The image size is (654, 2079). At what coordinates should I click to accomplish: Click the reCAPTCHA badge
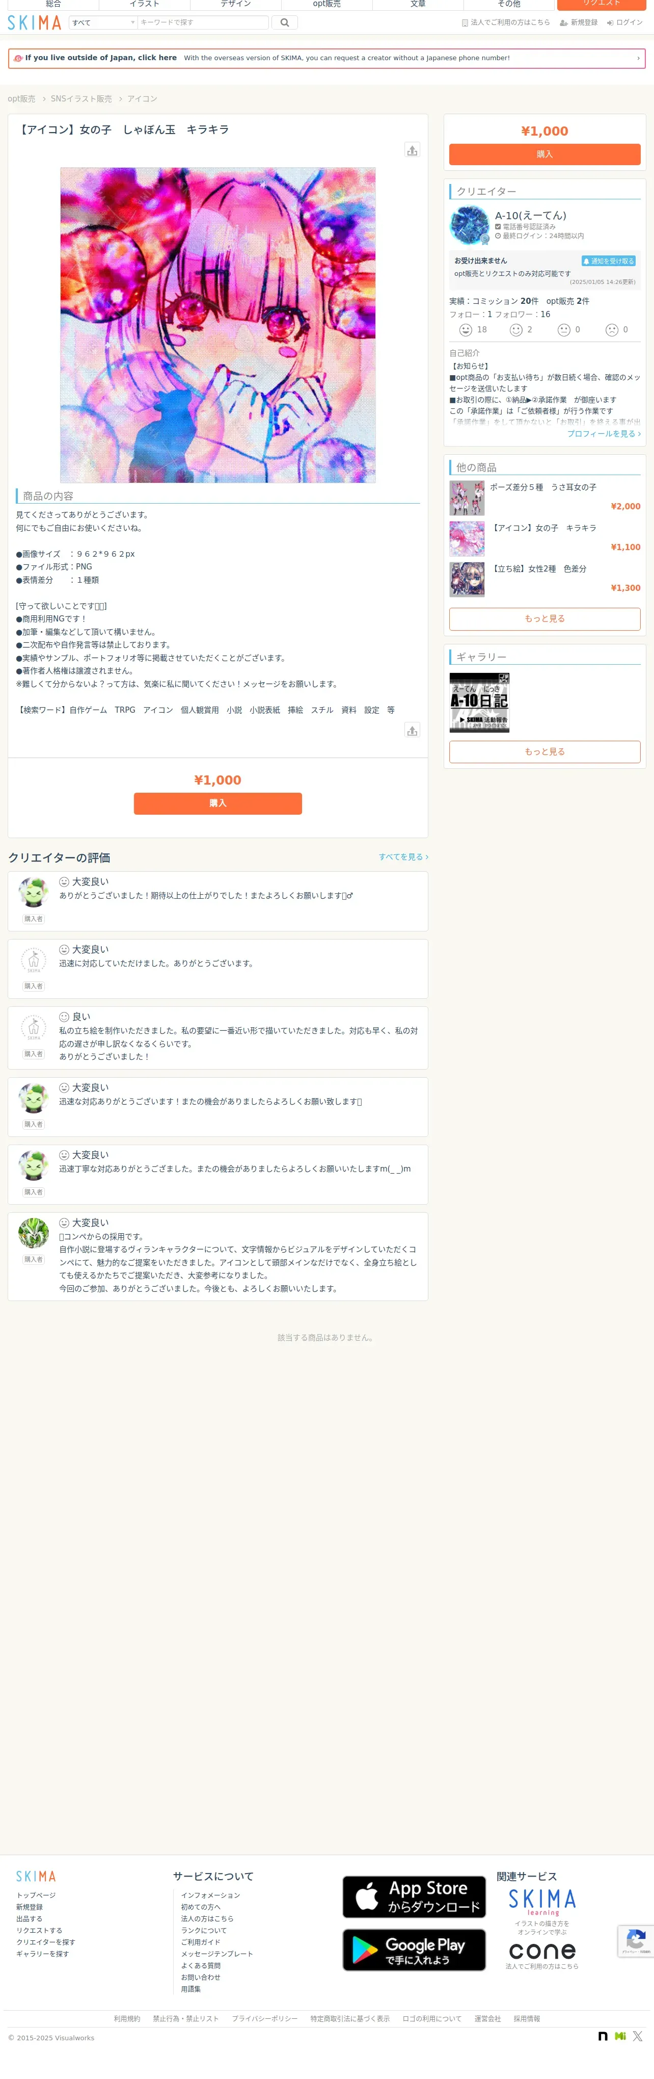tap(636, 1941)
